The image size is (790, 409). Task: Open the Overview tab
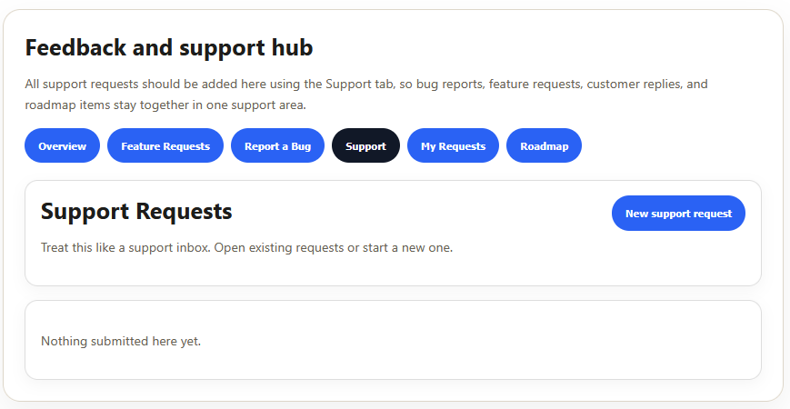[x=62, y=145]
